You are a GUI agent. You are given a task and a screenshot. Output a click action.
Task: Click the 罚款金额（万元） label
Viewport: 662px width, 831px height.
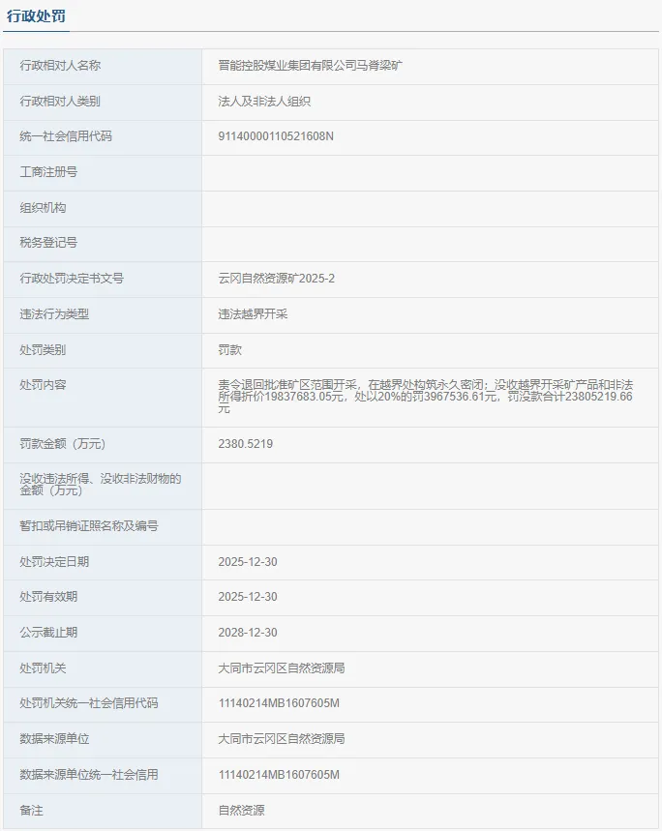[x=63, y=444]
